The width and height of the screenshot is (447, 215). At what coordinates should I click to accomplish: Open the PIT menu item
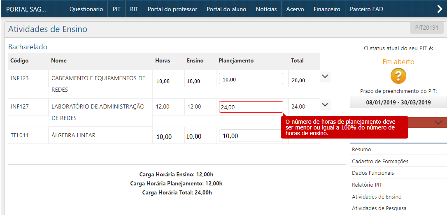click(116, 9)
